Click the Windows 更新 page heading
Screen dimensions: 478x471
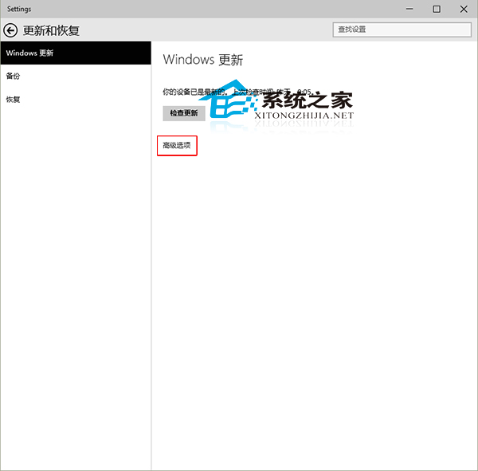(203, 60)
